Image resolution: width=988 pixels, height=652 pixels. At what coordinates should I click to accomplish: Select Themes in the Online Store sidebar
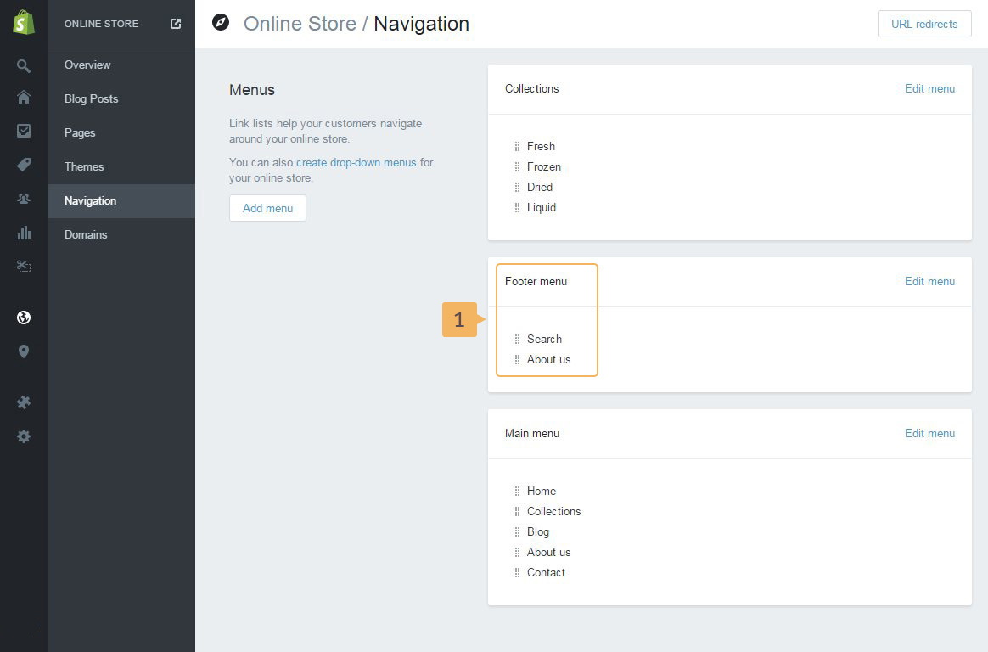pos(84,166)
